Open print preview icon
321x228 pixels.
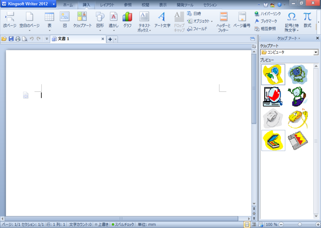(25, 39)
